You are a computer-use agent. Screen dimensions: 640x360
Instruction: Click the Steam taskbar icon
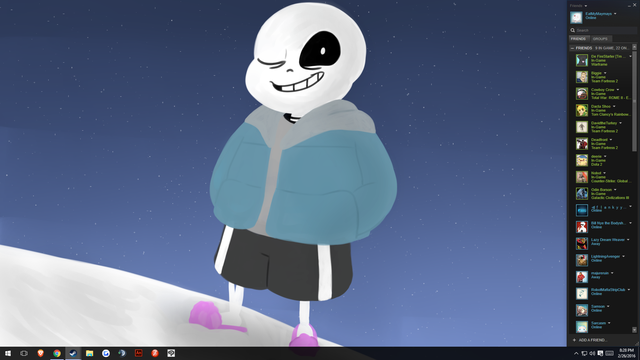(73, 353)
